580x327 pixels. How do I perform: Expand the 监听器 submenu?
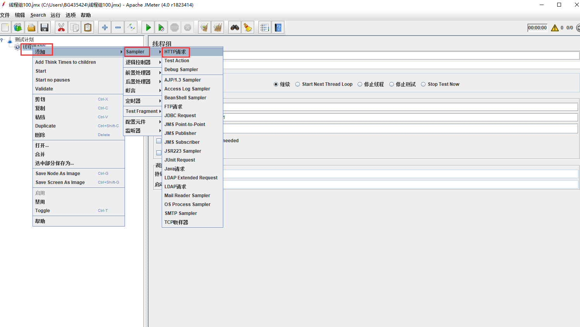[x=142, y=131]
